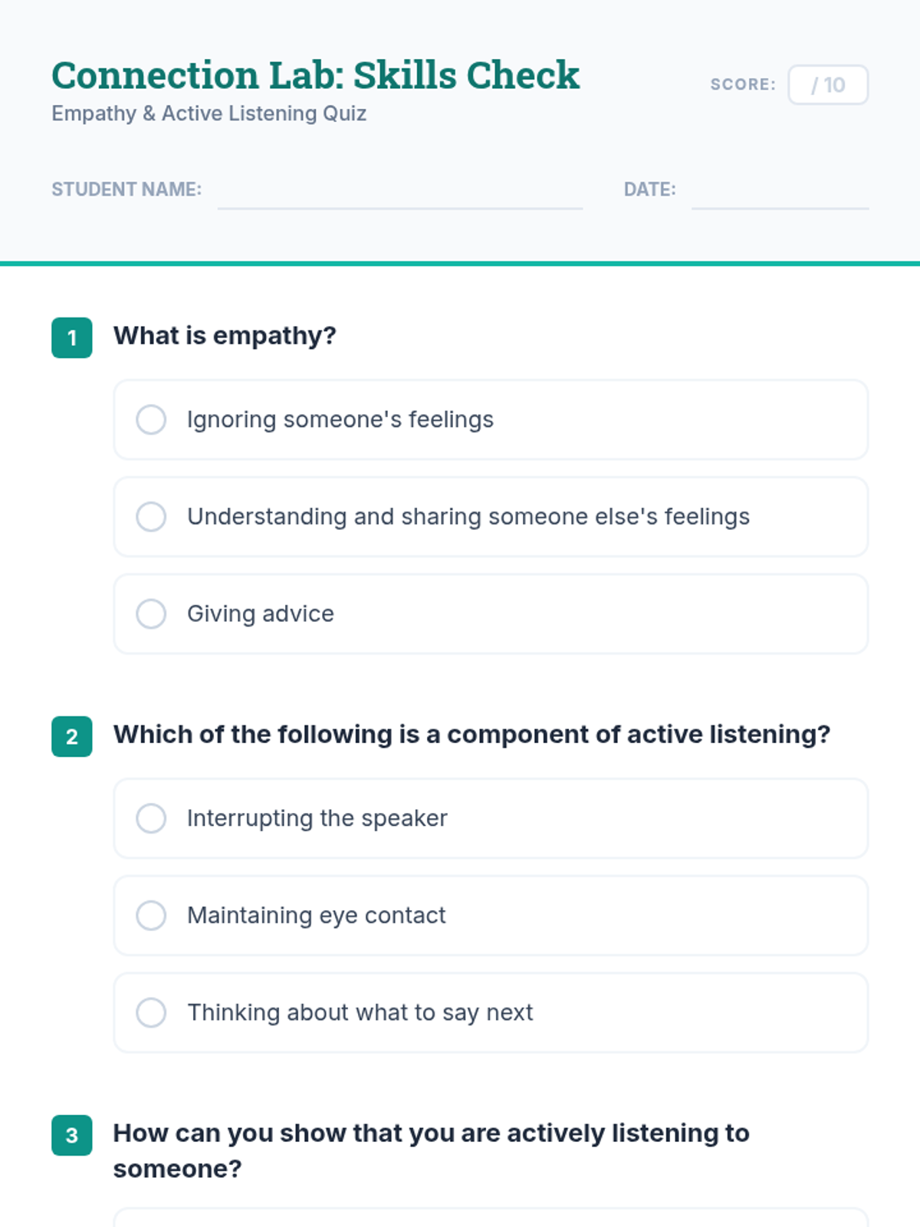Click the Student Name input line
Viewport: 920px width, 1227px height.
[399, 195]
